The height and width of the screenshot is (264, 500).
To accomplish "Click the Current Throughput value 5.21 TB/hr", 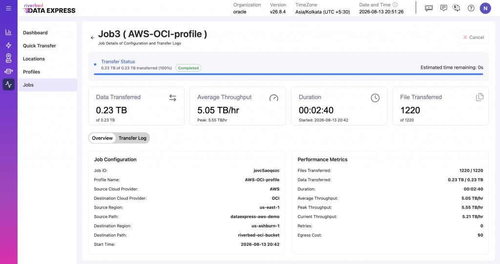I will [473, 217].
